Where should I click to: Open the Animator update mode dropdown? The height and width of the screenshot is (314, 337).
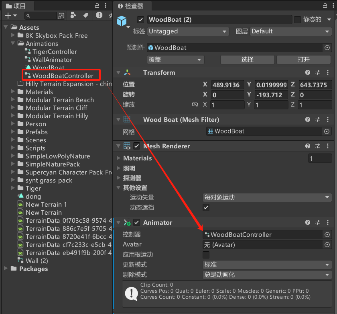pyautogui.click(x=267, y=265)
